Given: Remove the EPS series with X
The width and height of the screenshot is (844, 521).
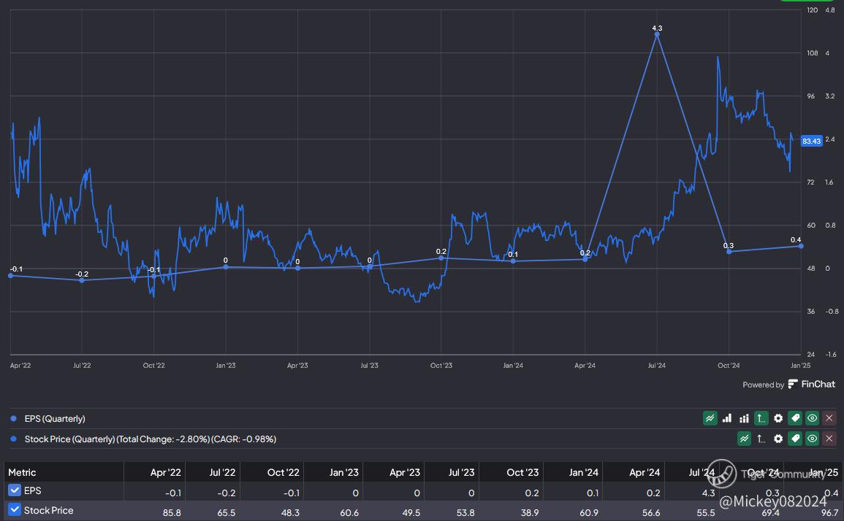Looking at the screenshot, I should coord(829,418).
